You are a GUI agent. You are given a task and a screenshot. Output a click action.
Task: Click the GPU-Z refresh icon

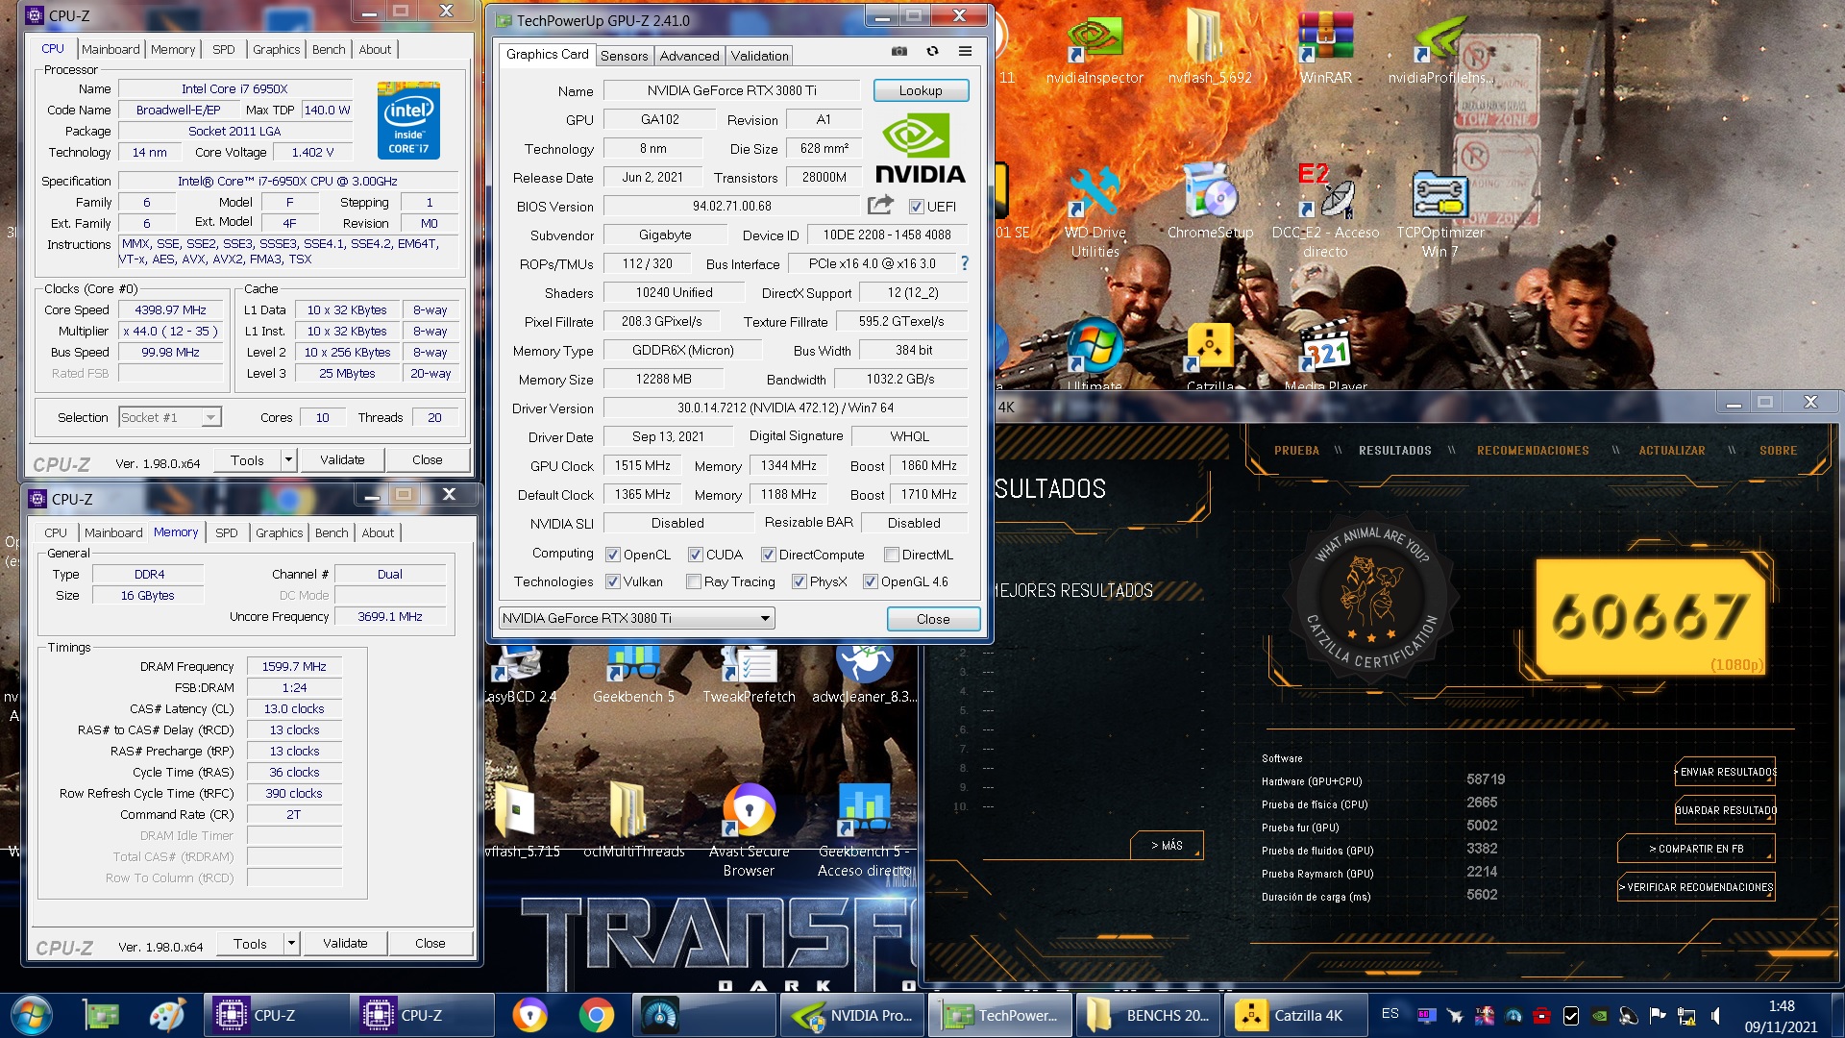pos(932,51)
